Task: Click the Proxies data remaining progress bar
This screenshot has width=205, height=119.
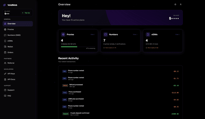Action: coord(78,47)
